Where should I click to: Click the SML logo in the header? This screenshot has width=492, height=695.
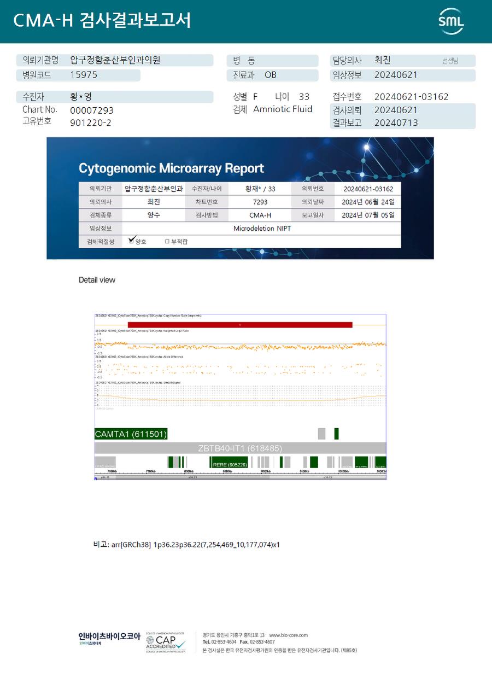pyautogui.click(x=451, y=21)
